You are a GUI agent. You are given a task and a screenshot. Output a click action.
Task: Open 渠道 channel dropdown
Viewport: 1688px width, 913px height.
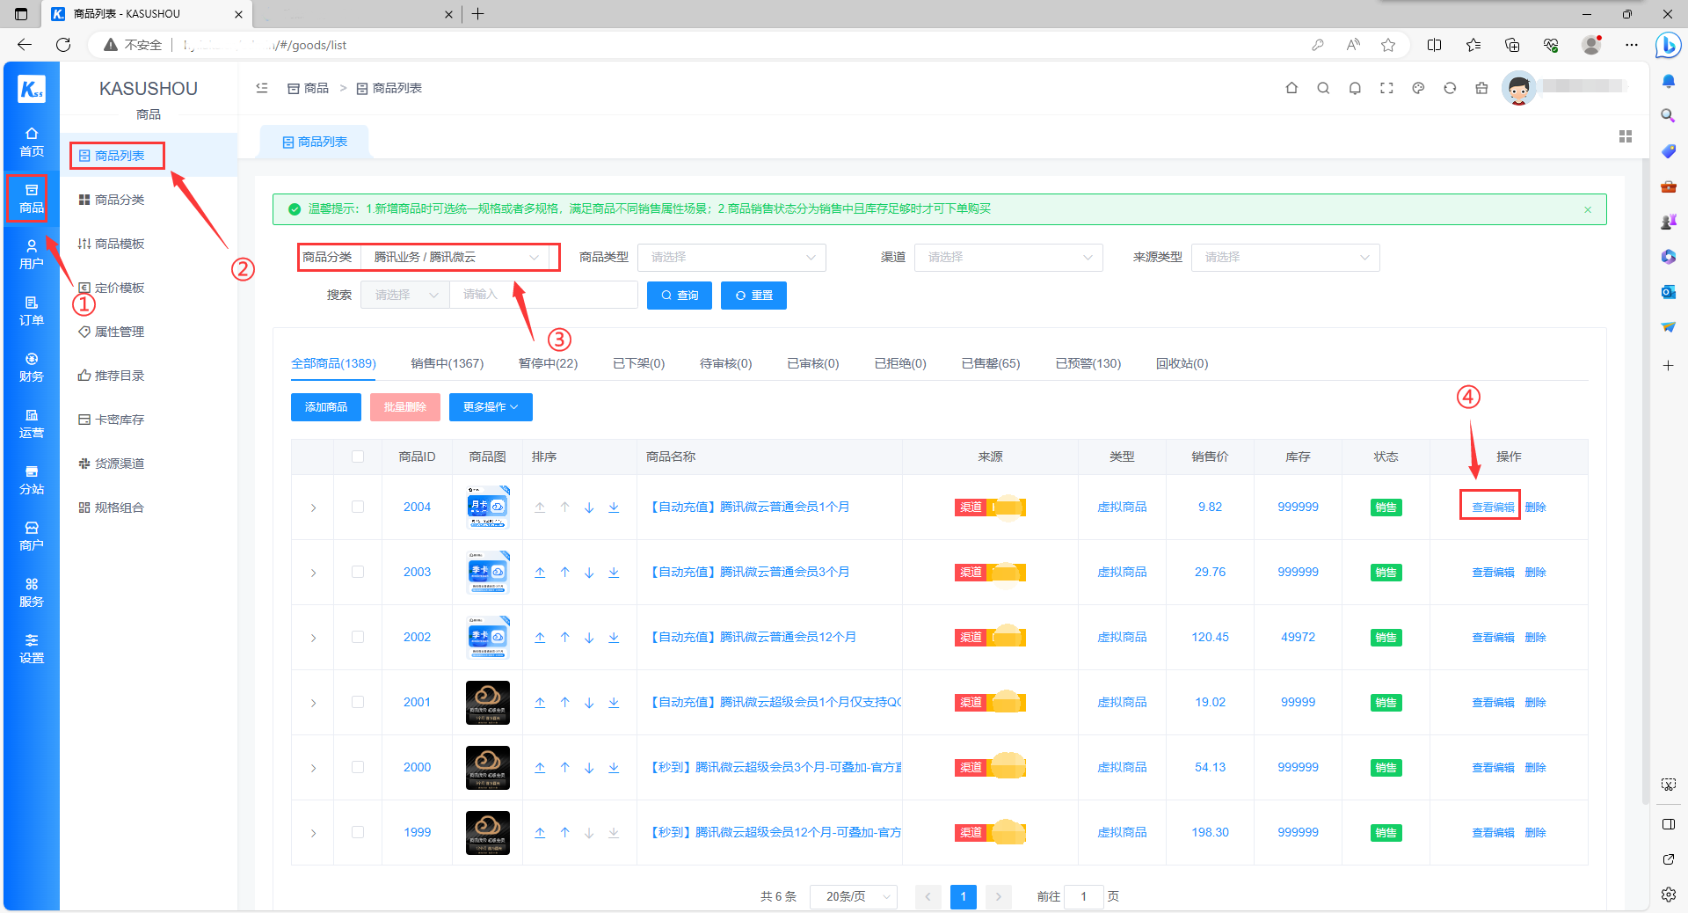(1008, 257)
